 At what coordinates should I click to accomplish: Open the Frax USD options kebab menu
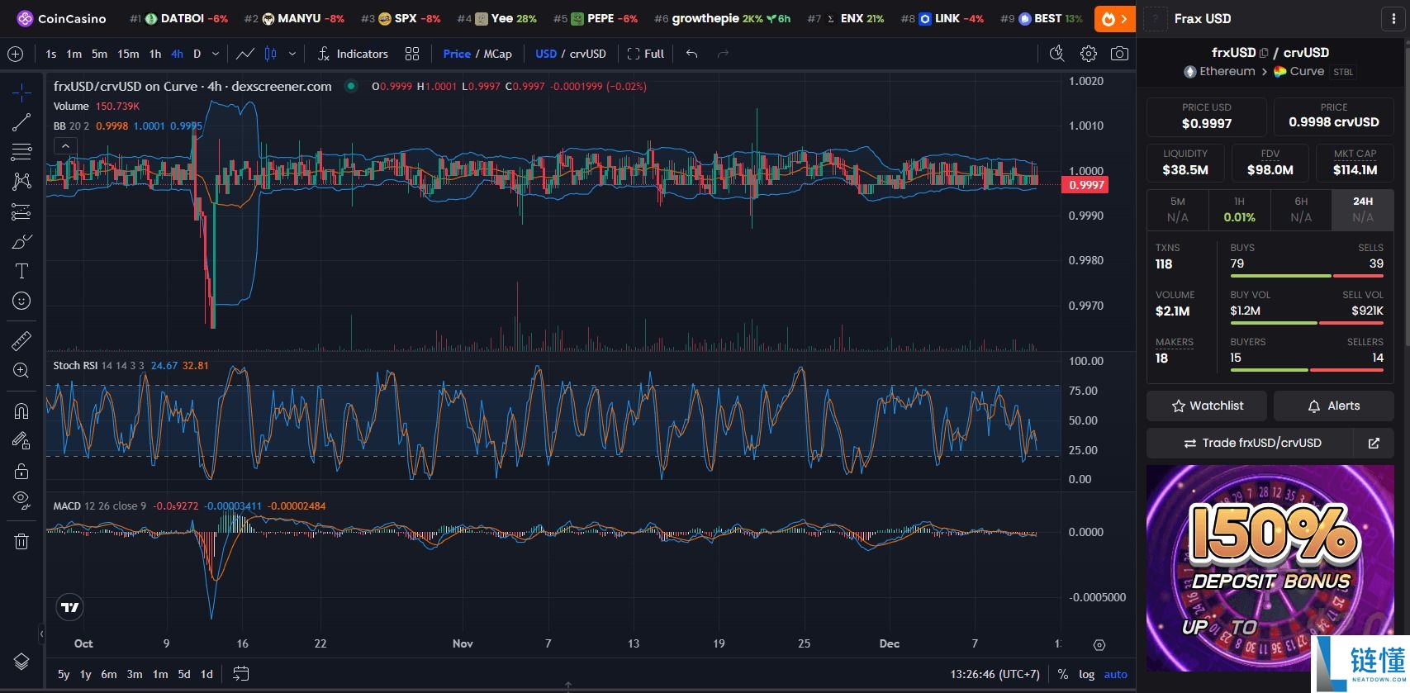point(1393,19)
